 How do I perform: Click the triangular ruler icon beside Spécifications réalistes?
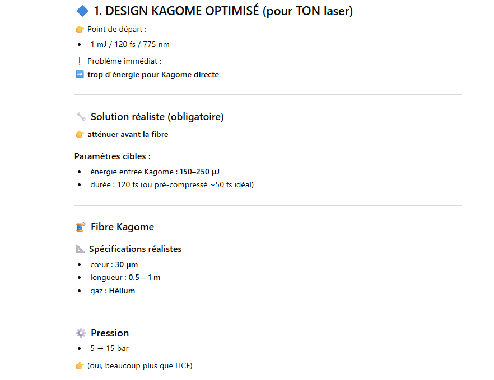80,249
